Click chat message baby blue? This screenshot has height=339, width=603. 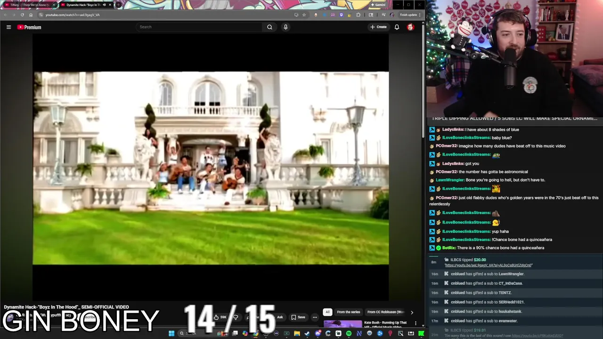click(x=502, y=138)
